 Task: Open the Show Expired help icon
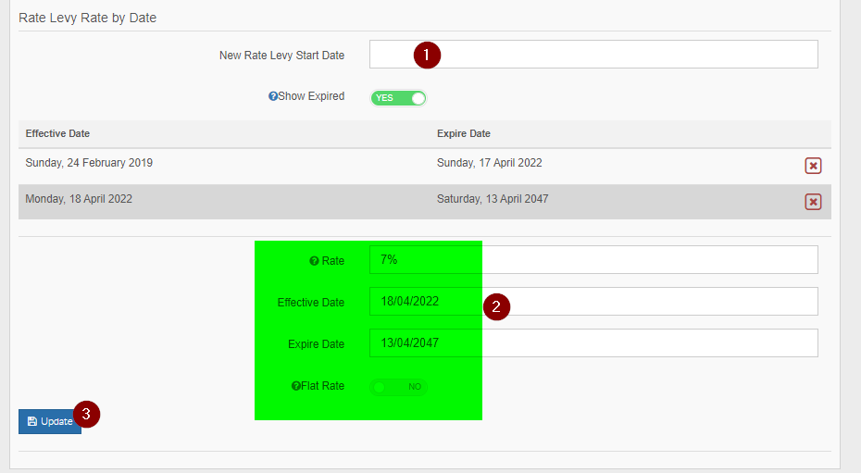[273, 96]
